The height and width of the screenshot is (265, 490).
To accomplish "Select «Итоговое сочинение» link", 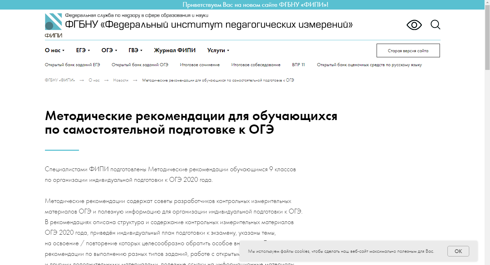I will [200, 65].
